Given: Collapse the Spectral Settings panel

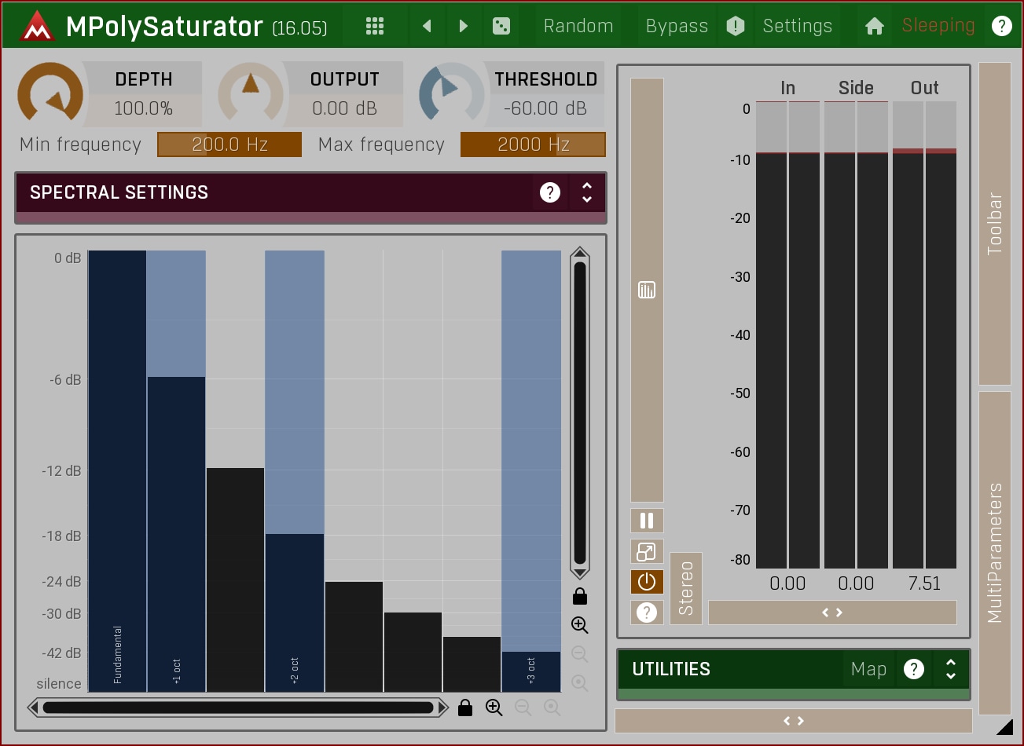Looking at the screenshot, I should (586, 192).
